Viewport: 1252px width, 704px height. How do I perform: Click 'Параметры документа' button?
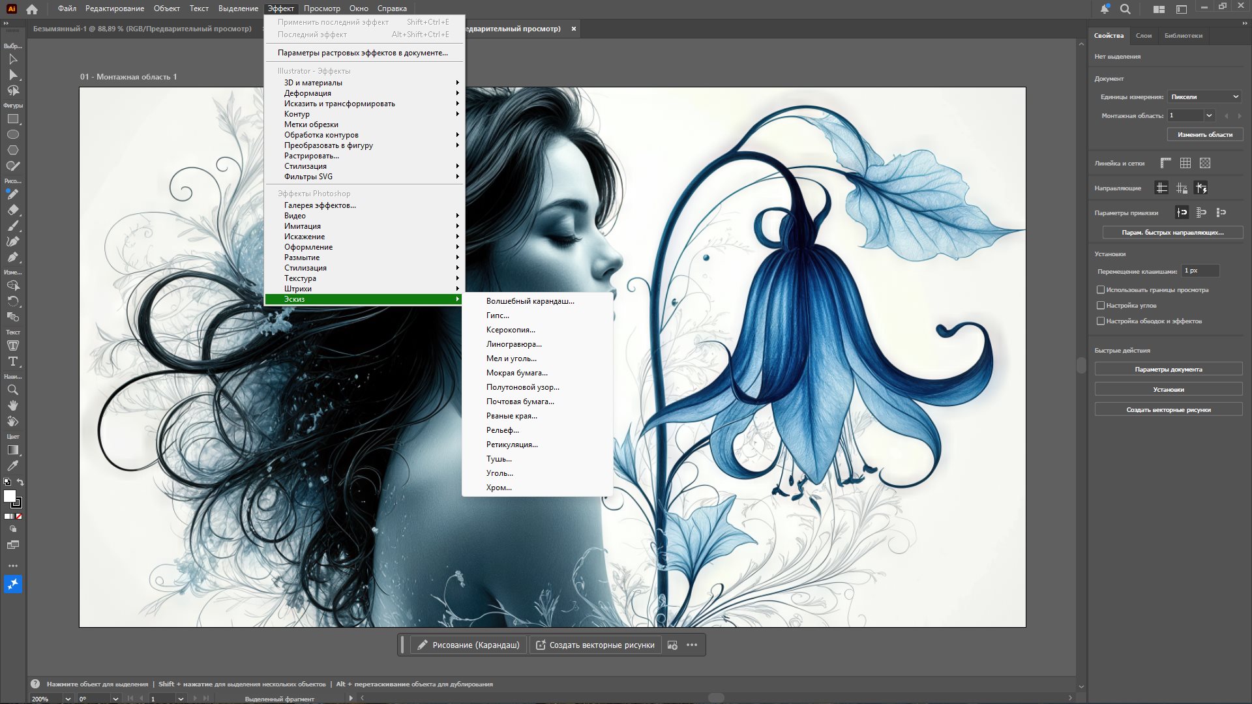(x=1168, y=370)
